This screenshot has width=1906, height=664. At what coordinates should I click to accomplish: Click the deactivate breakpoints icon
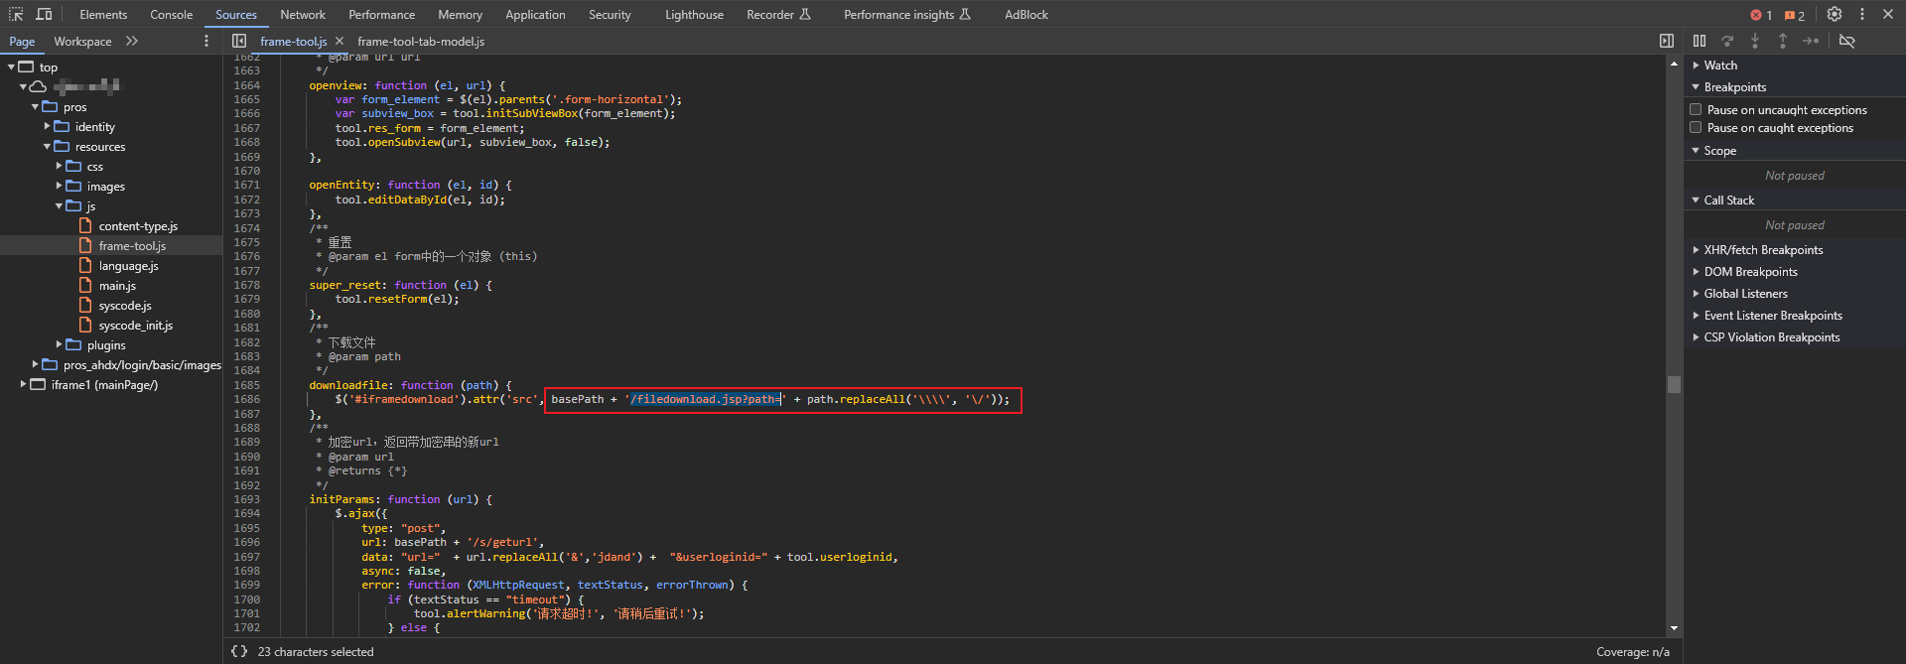1846,41
